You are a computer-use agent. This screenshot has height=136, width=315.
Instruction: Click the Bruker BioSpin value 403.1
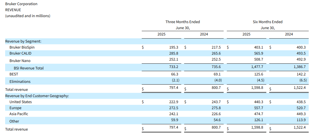pos(259,47)
